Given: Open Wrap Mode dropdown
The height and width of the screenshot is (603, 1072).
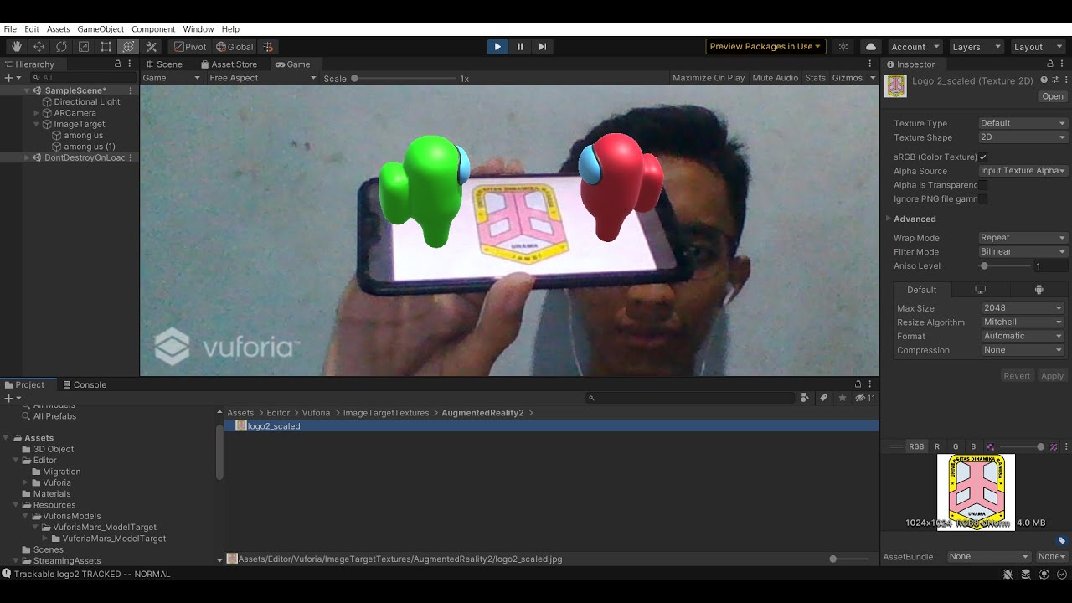Looking at the screenshot, I should (1023, 238).
